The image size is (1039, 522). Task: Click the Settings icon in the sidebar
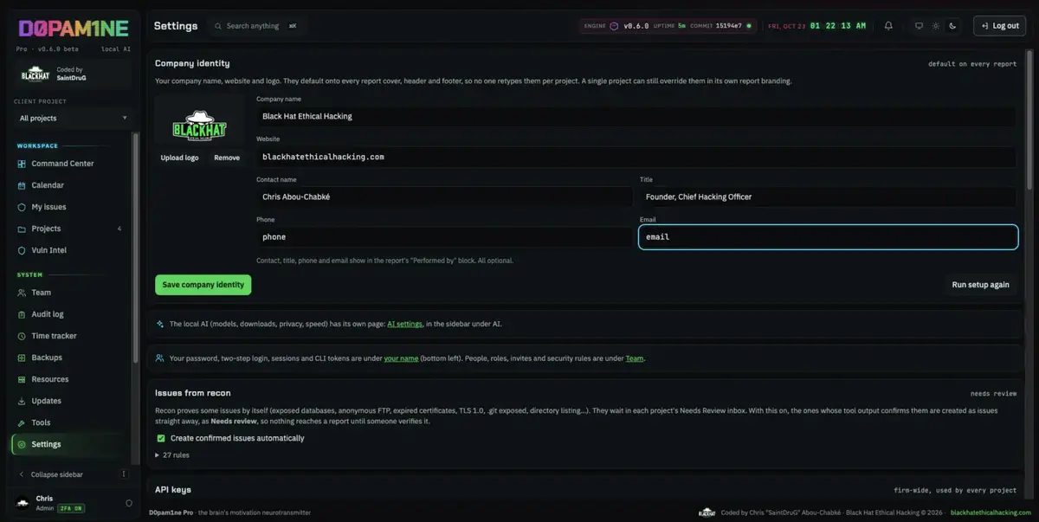click(23, 444)
